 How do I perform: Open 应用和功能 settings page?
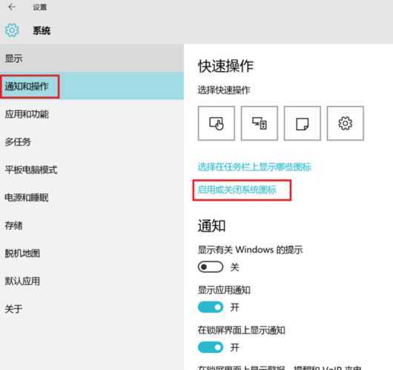pos(92,114)
